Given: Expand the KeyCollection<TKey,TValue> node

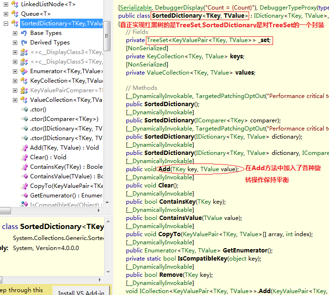Looking at the screenshot, I should (15, 81).
